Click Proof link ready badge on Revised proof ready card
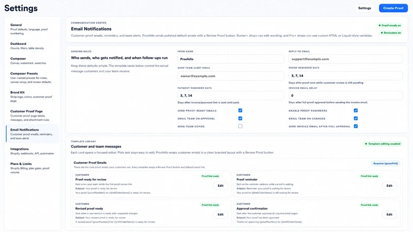Image resolution: width=413 pixels, height=232 pixels. [x=210, y=205]
